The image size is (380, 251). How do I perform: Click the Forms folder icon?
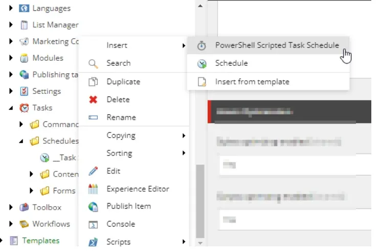[x=44, y=191]
